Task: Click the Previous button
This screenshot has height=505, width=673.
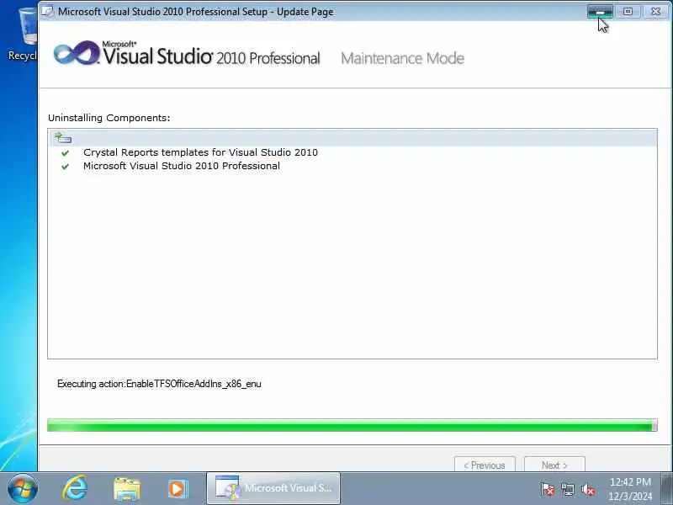Action: click(x=485, y=465)
